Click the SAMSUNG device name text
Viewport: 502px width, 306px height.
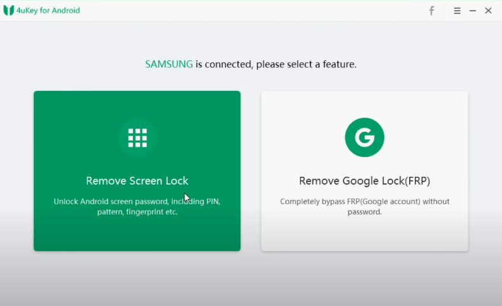[x=169, y=64]
